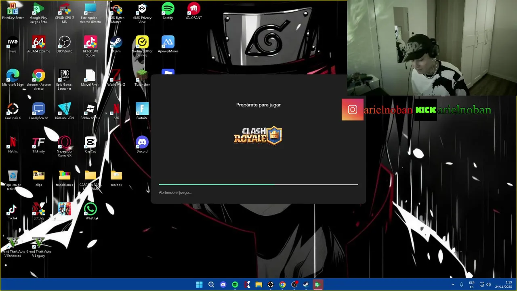Screen dimensions: 517x291
Task: Launch OBS Studio from desktop
Action: [x=64, y=44]
